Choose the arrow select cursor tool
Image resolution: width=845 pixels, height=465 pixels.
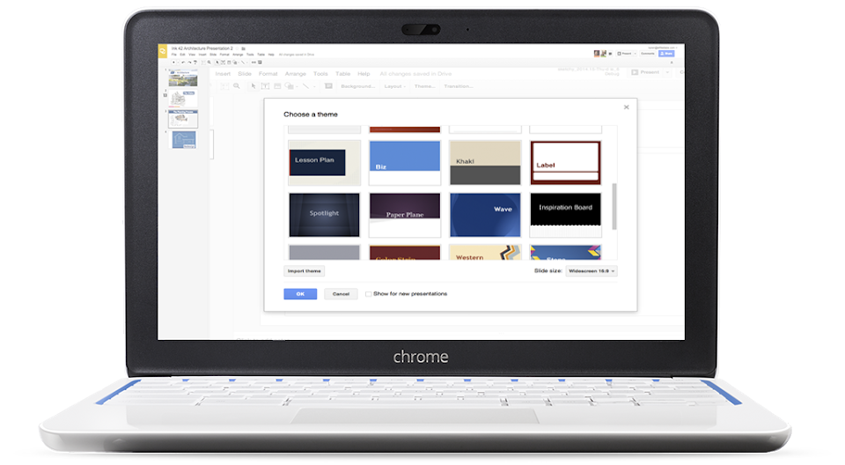[x=253, y=86]
